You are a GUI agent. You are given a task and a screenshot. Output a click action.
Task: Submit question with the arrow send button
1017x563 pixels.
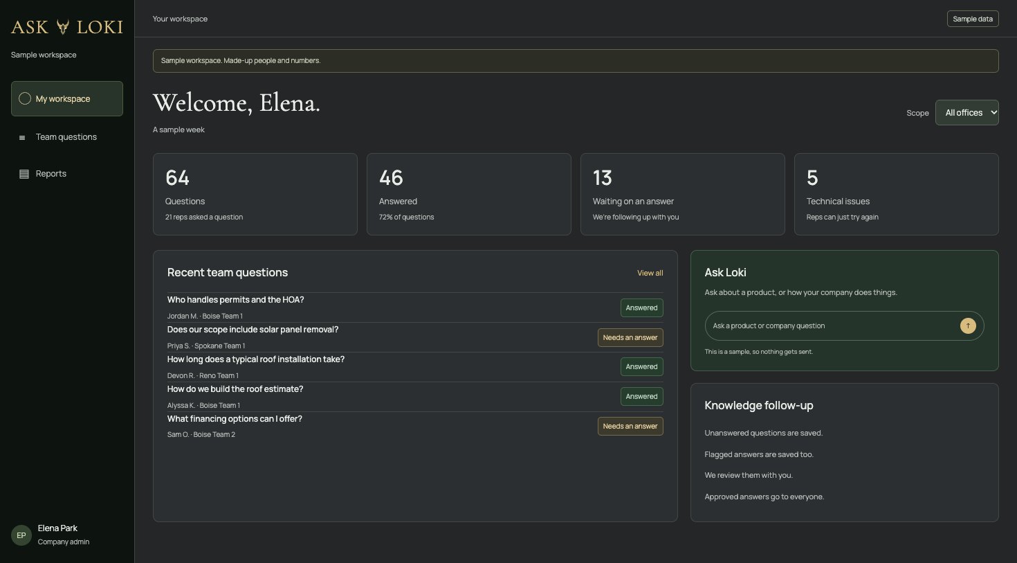point(968,325)
